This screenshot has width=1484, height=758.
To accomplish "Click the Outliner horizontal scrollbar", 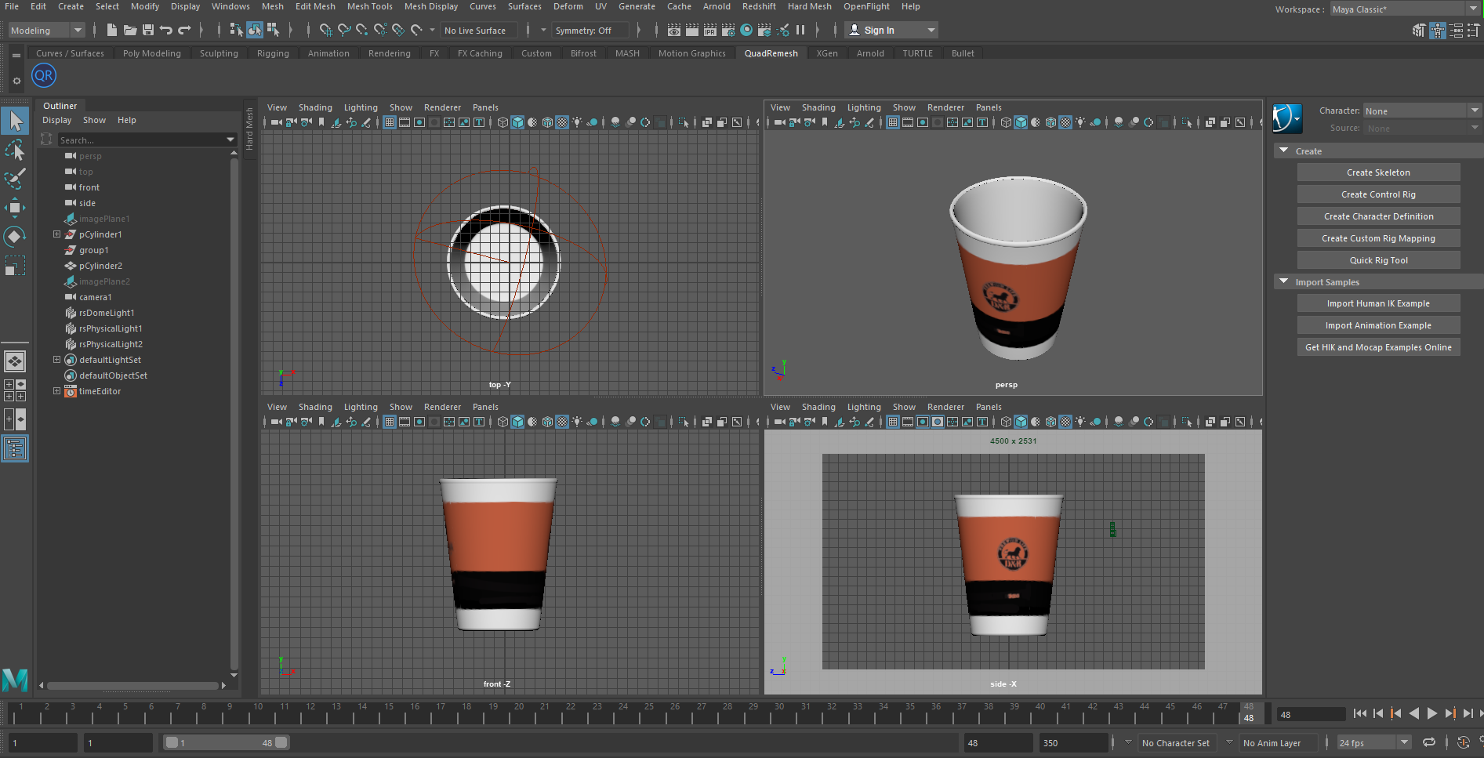I will pos(132,685).
